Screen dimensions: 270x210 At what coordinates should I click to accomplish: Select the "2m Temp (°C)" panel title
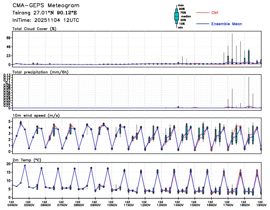tap(28, 160)
